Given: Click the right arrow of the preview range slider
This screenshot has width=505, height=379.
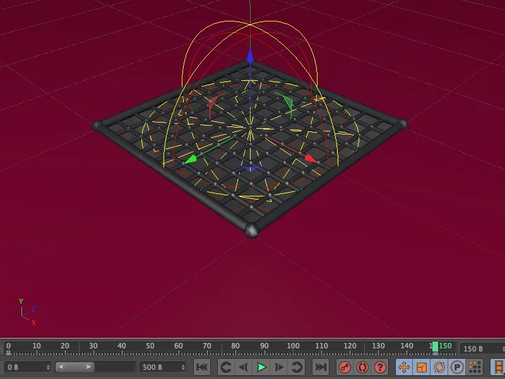Looking at the screenshot, I should (88, 367).
